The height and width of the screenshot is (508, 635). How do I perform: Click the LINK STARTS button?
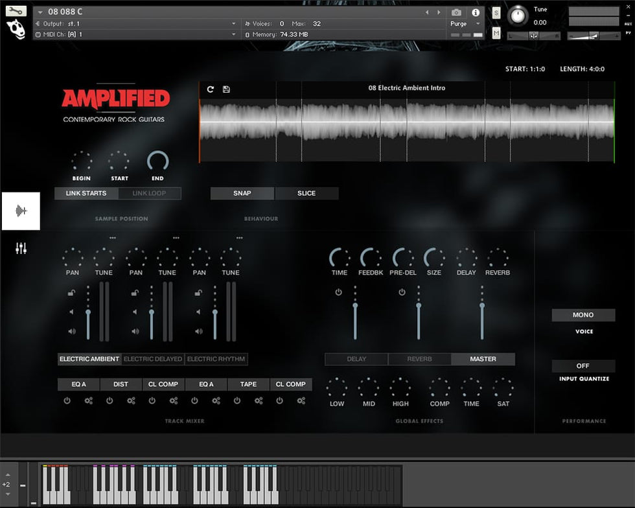86,193
